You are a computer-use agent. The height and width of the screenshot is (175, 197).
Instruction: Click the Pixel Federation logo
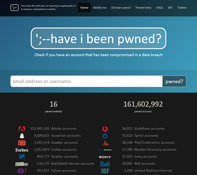(x=105, y=143)
